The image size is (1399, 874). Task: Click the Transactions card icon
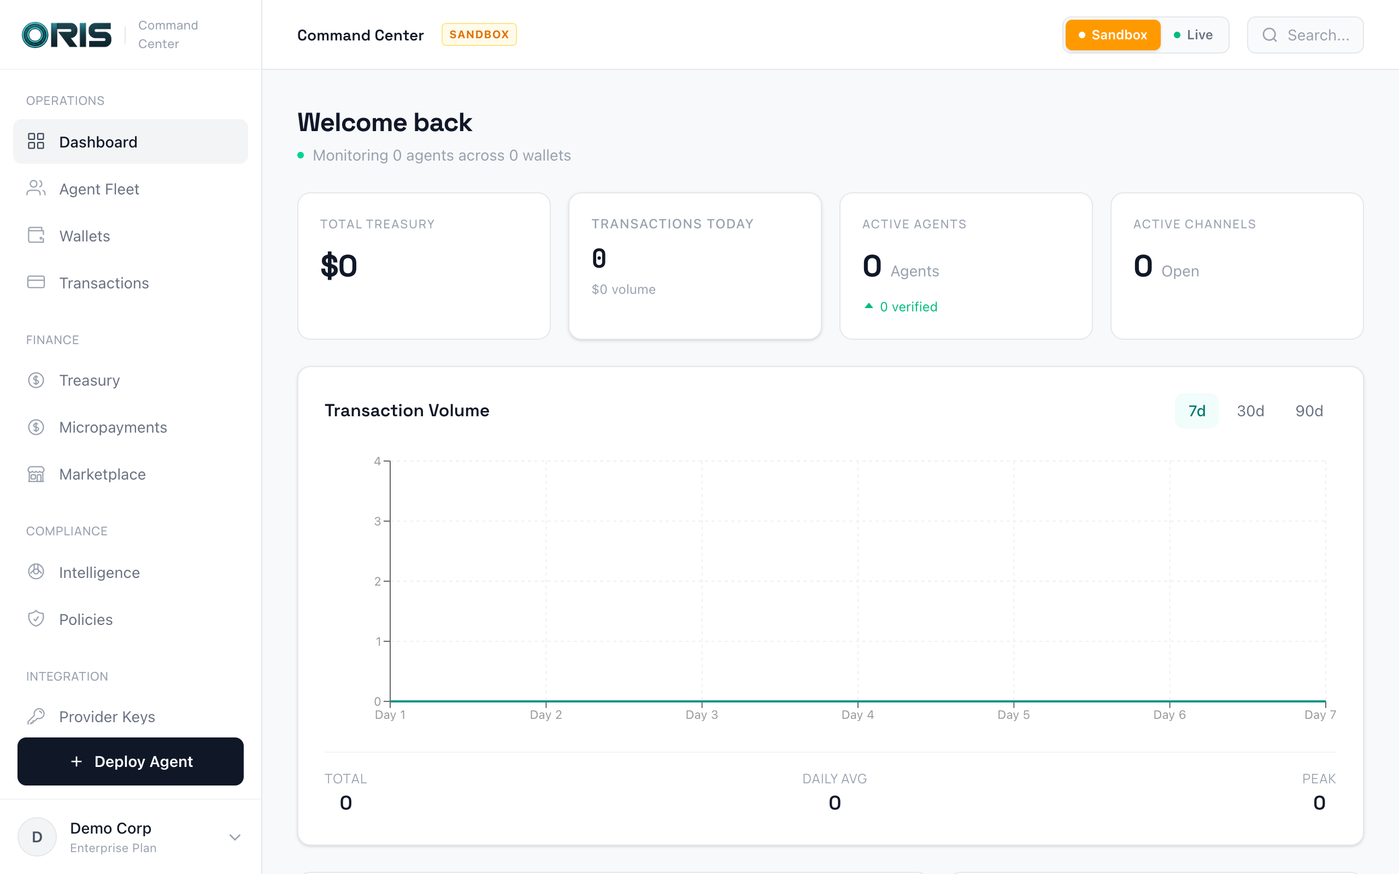click(36, 282)
